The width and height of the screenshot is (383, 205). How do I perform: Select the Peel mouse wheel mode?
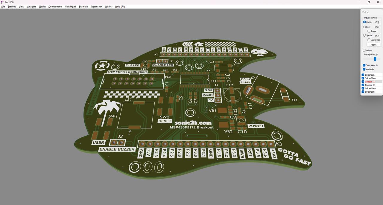tap(364, 27)
